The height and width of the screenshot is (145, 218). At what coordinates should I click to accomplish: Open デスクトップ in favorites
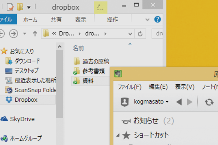click(27, 71)
